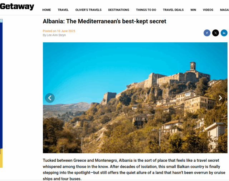Click the Getaway logo
Screen dimensions: 229x181
pyautogui.click(x=17, y=6)
